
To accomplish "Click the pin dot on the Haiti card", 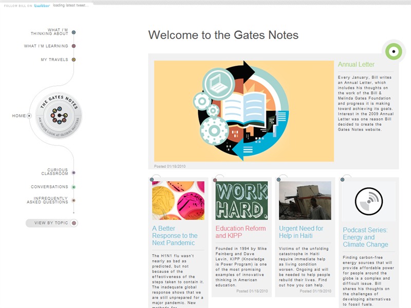I will point(278,179).
